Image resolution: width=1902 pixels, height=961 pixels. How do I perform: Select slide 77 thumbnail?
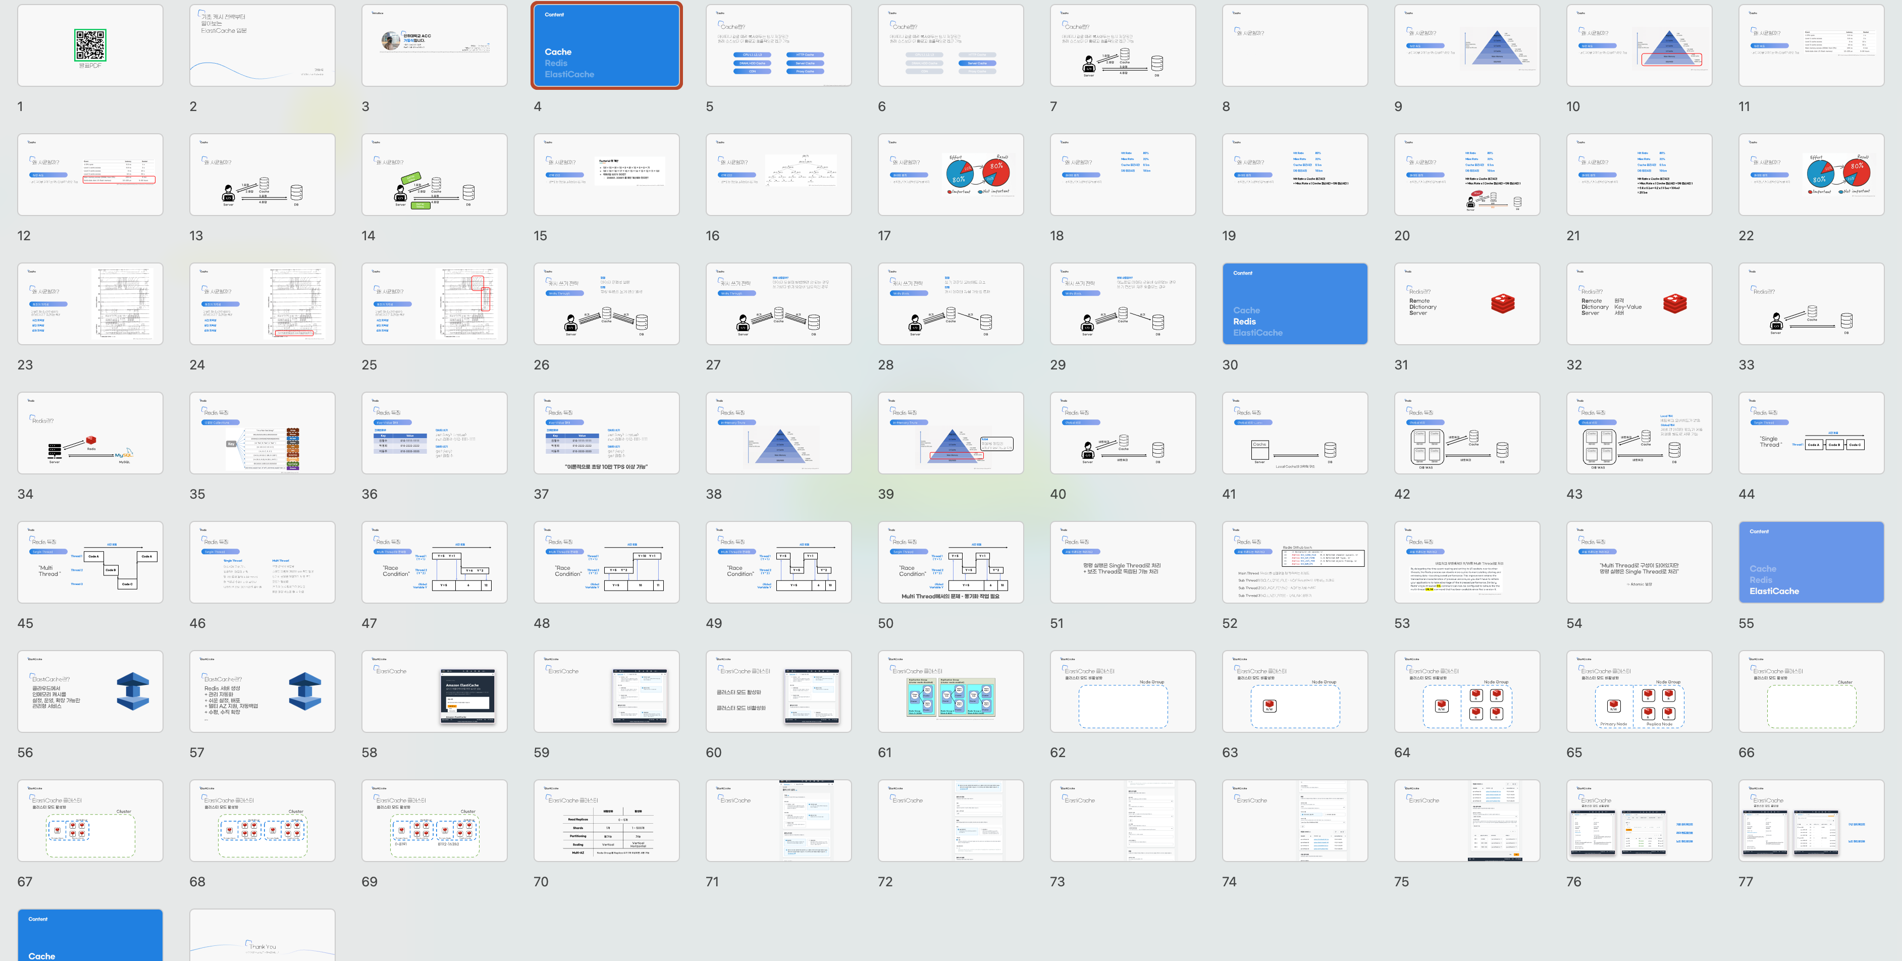[x=1811, y=820]
